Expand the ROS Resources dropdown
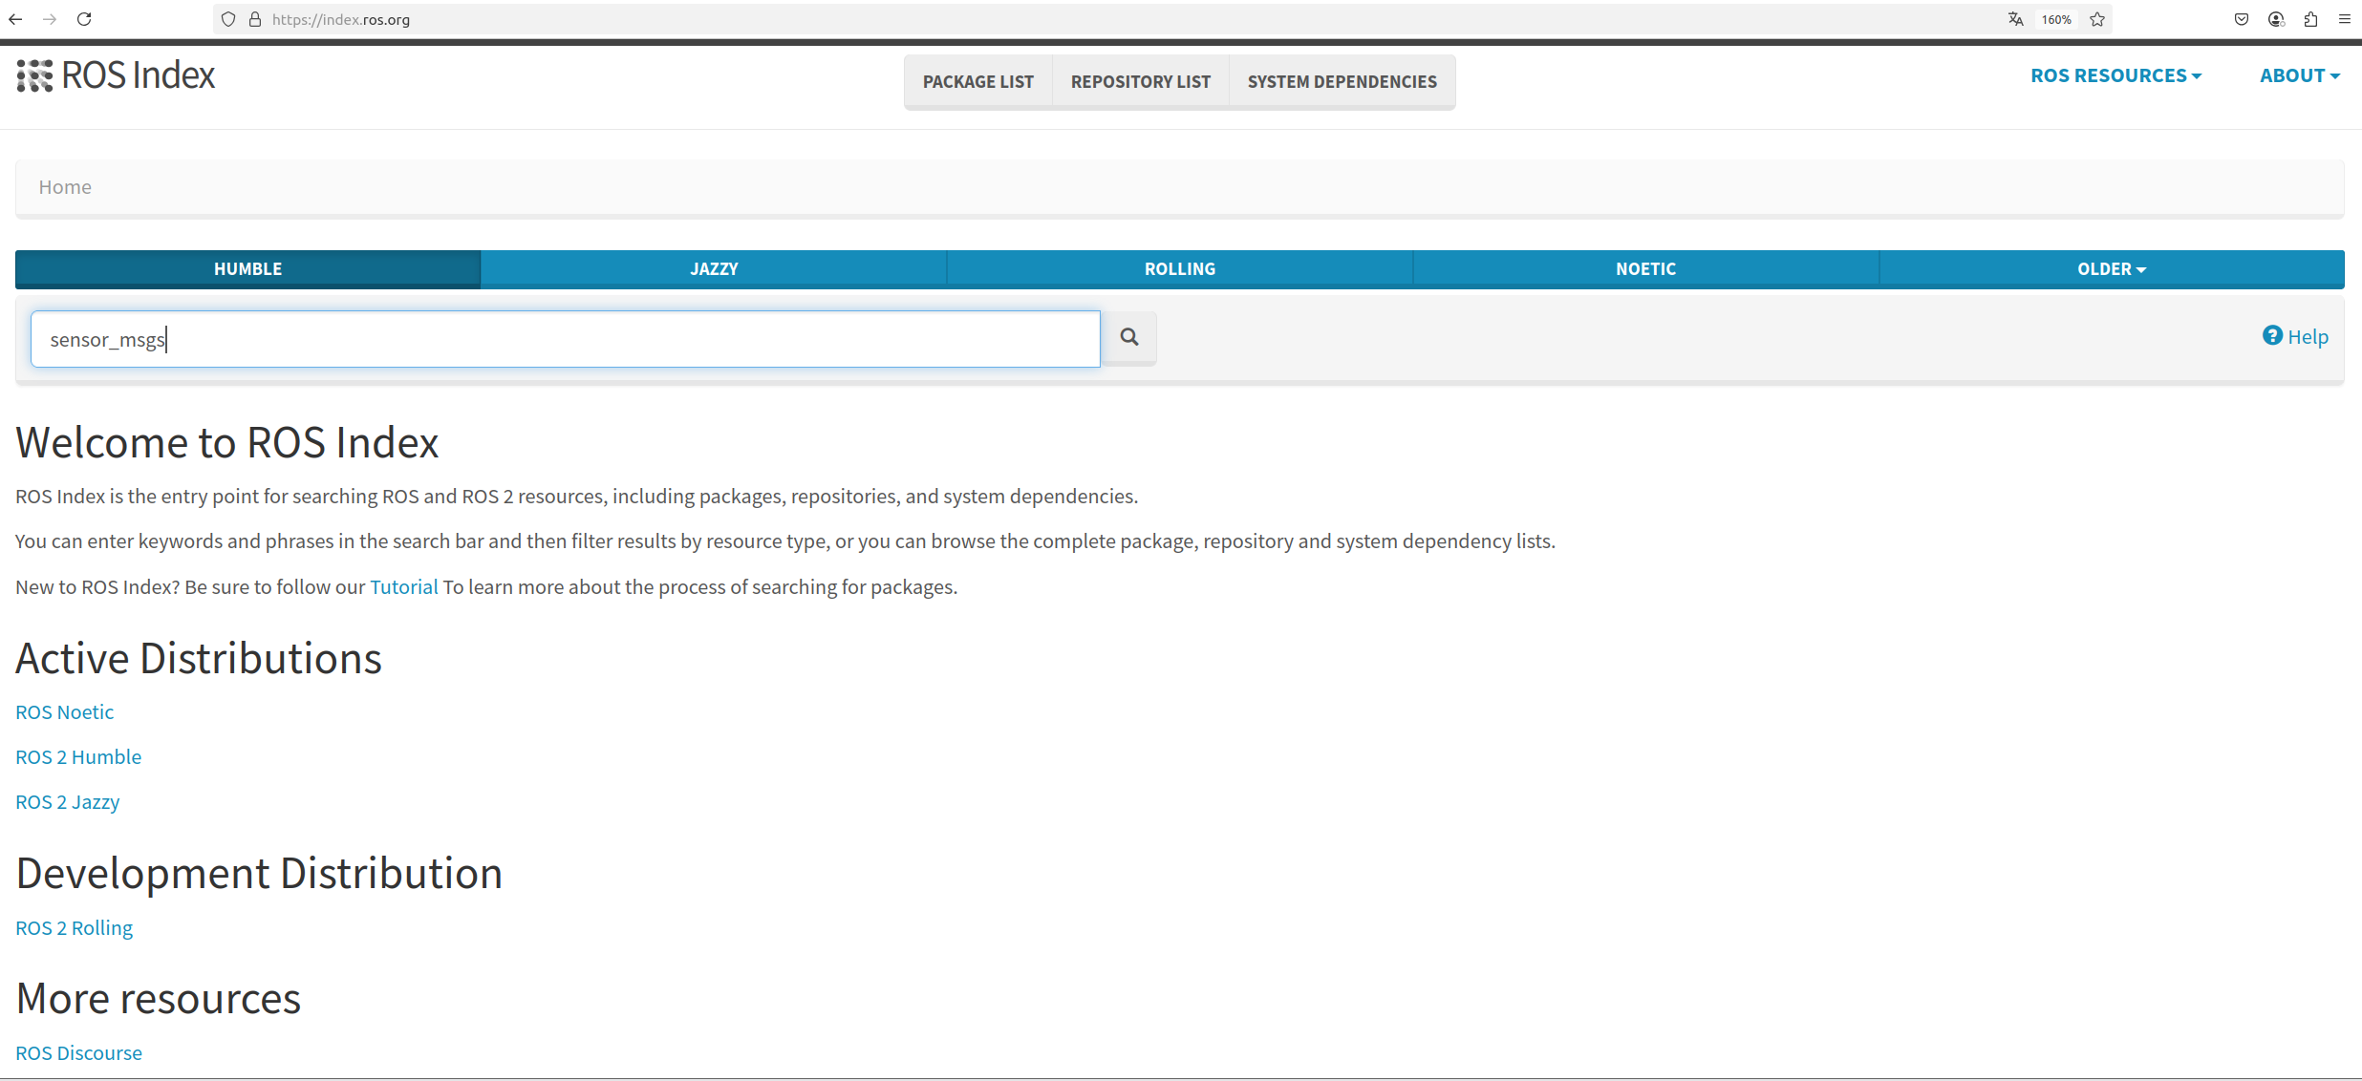Image resolution: width=2362 pixels, height=1081 pixels. (x=2115, y=75)
